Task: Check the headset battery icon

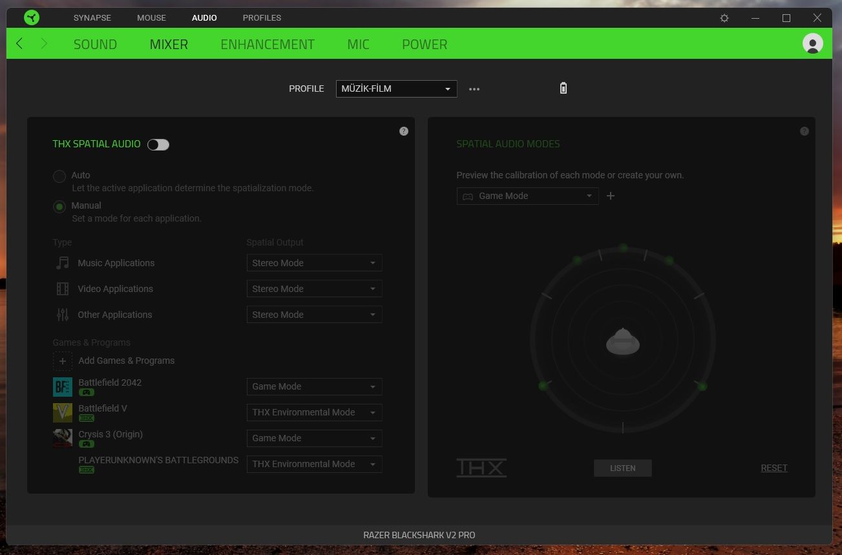Action: click(x=563, y=89)
